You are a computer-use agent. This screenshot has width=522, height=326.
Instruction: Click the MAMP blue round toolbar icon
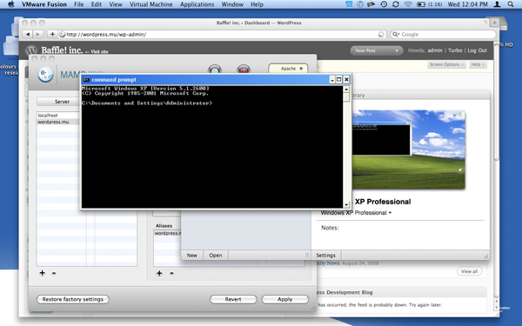click(215, 70)
